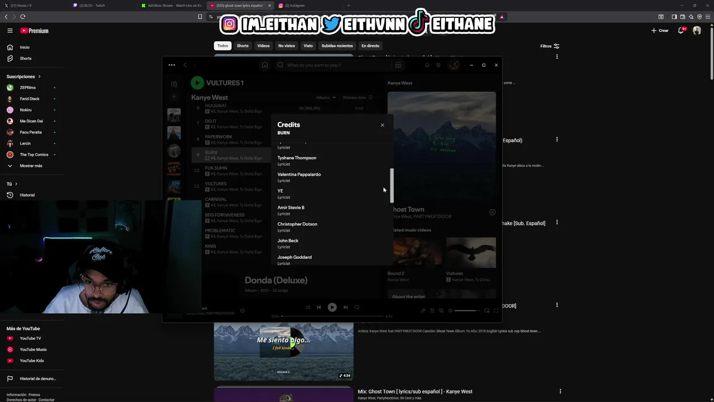Open Shorts in YouTube sidebar
This screenshot has height=402, width=714.
click(x=32, y=59)
